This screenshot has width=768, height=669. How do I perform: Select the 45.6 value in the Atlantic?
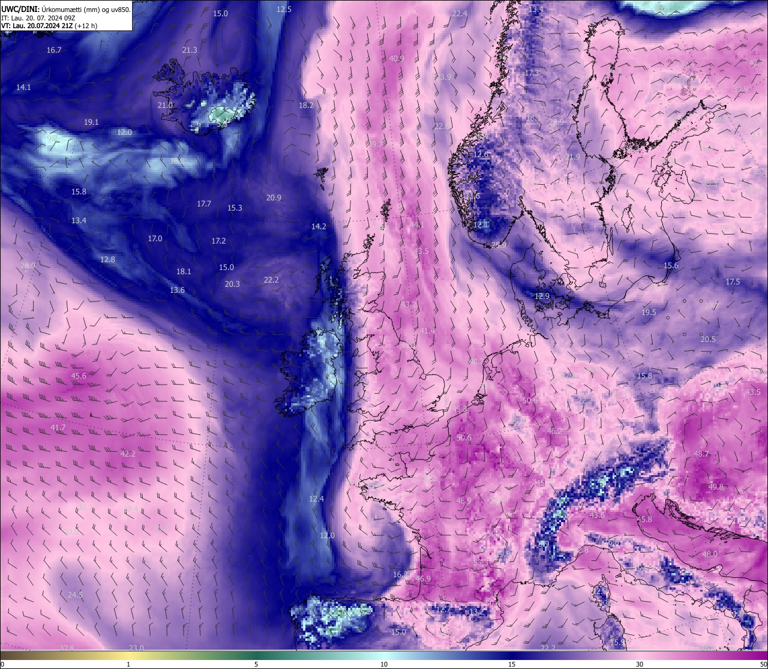79,376
